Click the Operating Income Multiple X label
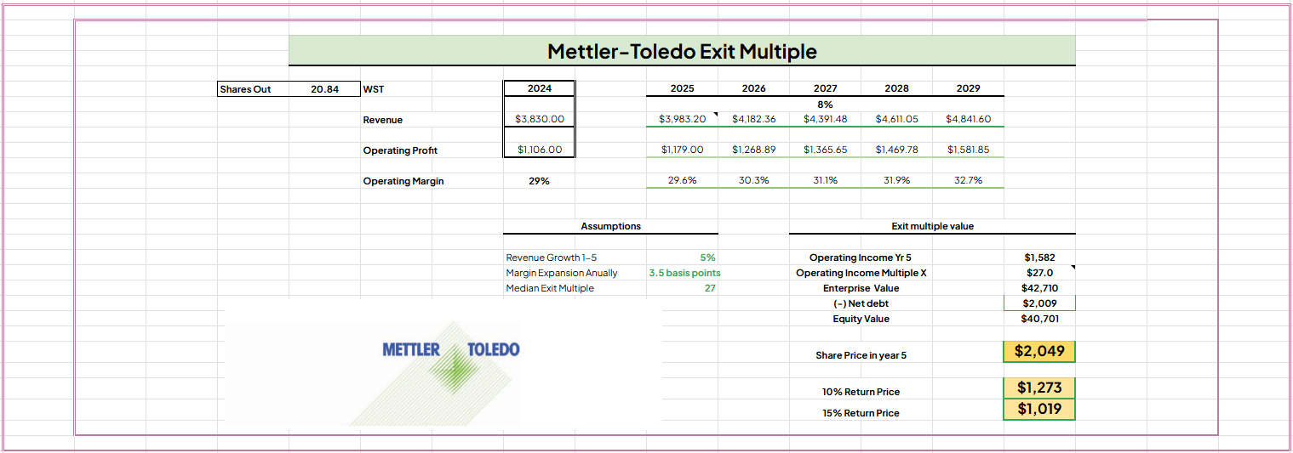 click(861, 273)
